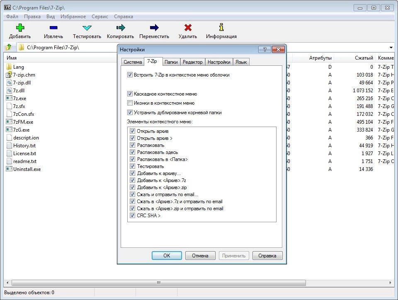Enable Иконки в контекстном меню checkbox

click(x=130, y=103)
